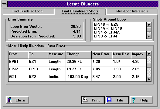Click the exit door icon on Close
The height and width of the screenshot is (109, 160).
pyautogui.click(x=10, y=100)
